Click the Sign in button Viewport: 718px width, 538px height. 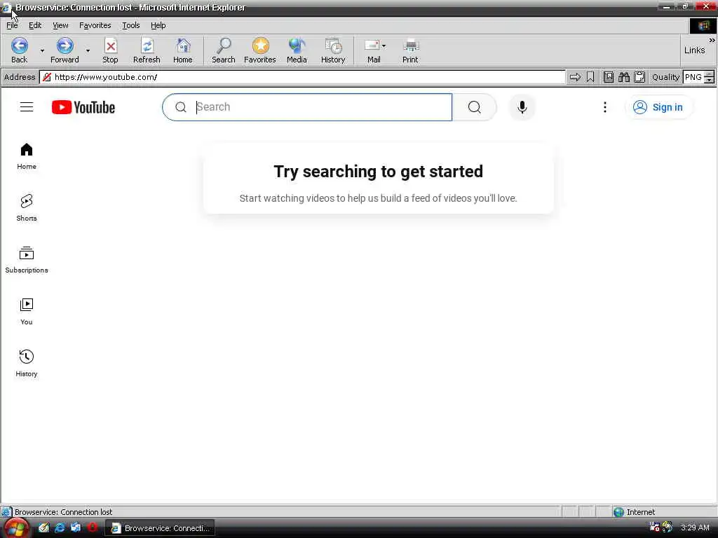pos(658,107)
